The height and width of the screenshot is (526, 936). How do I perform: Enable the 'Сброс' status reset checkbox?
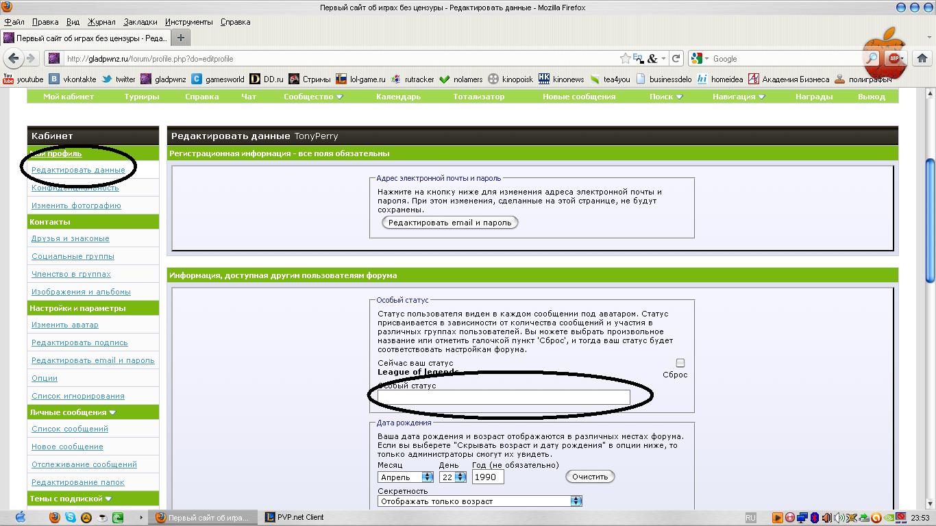point(680,363)
